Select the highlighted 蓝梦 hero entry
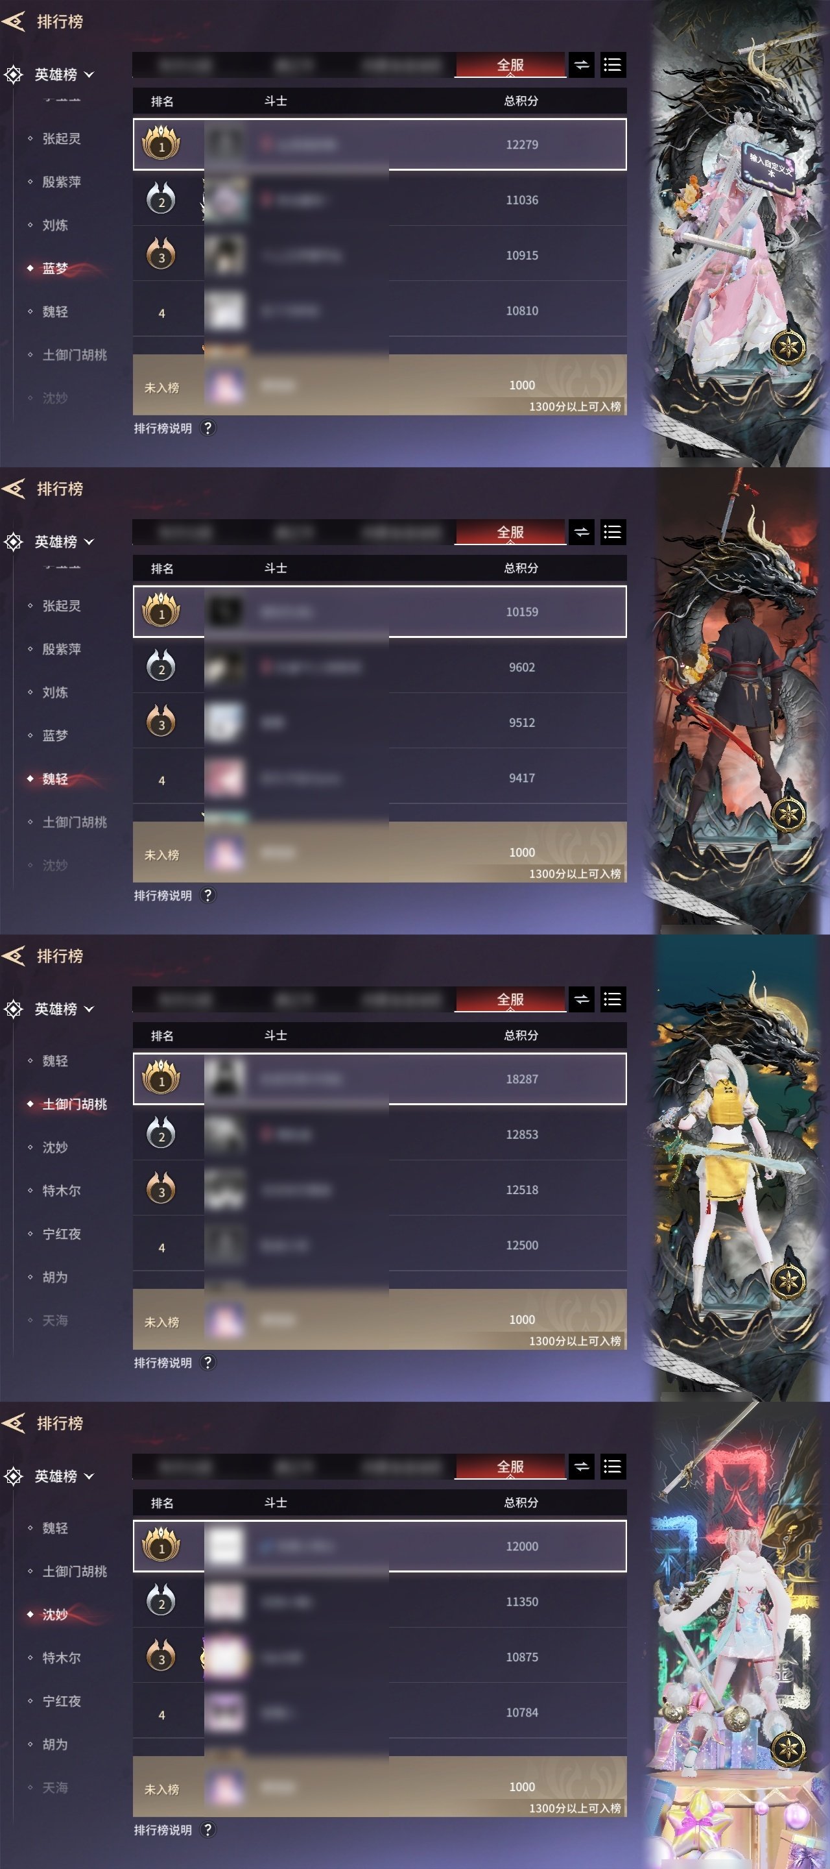This screenshot has height=1869, width=830. point(55,269)
